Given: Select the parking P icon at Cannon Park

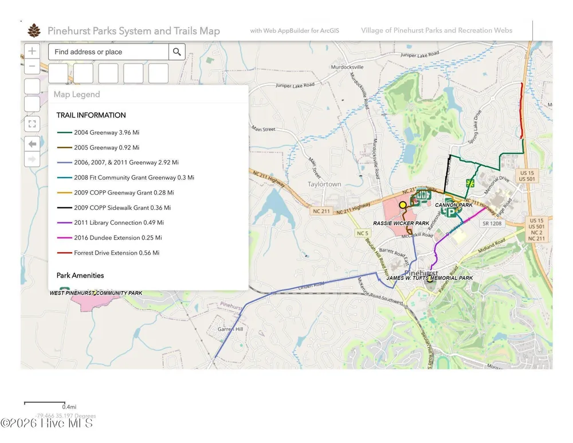Looking at the screenshot, I should coord(451,213).
